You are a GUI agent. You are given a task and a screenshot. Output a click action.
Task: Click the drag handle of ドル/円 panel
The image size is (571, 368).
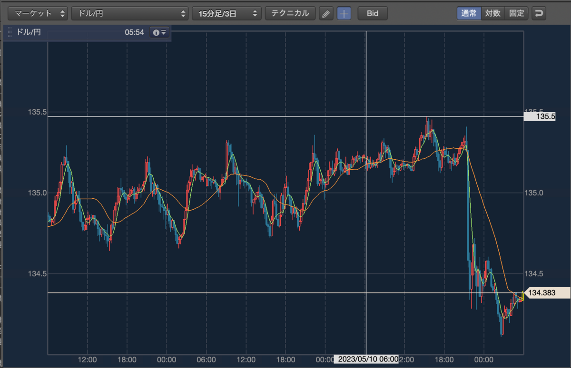[10, 33]
